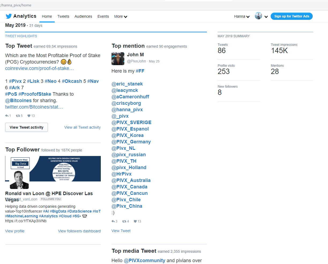Click the #ProofofStake hashtag
Screen dimensions: 328x264
pyautogui.click(x=35, y=94)
